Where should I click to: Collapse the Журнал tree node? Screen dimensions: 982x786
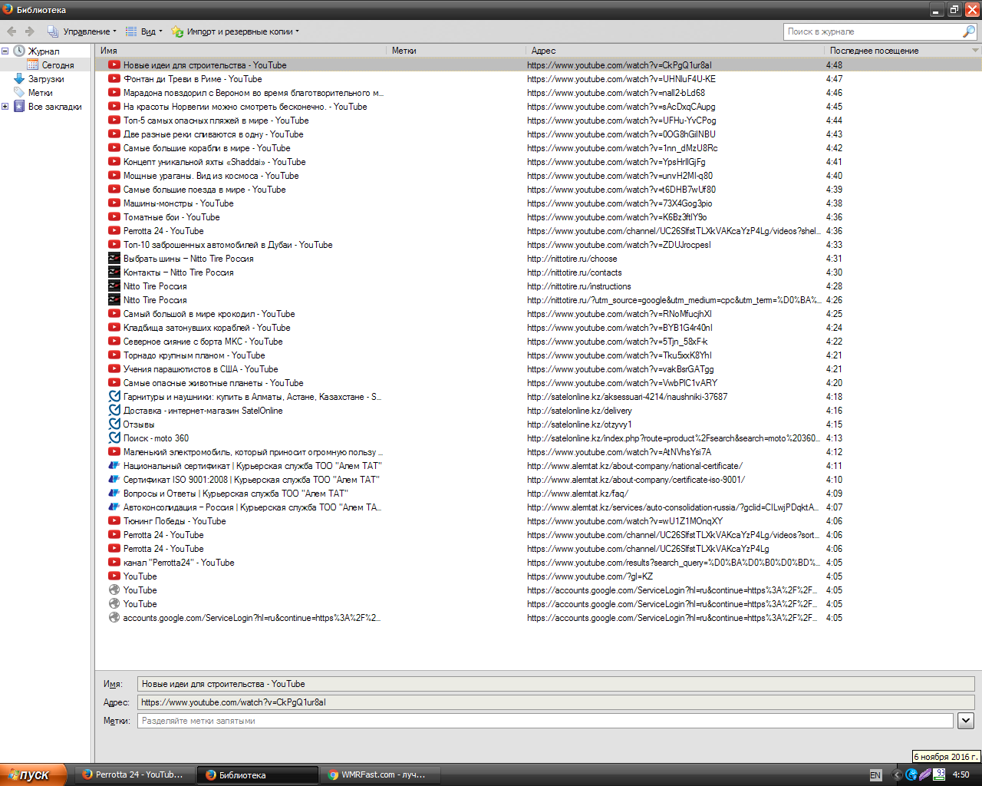tap(5, 51)
